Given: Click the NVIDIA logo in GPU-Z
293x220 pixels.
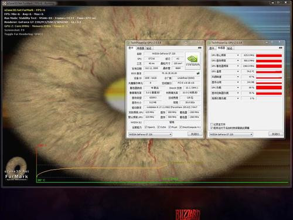Looking at the screenshot, I should point(192,61).
